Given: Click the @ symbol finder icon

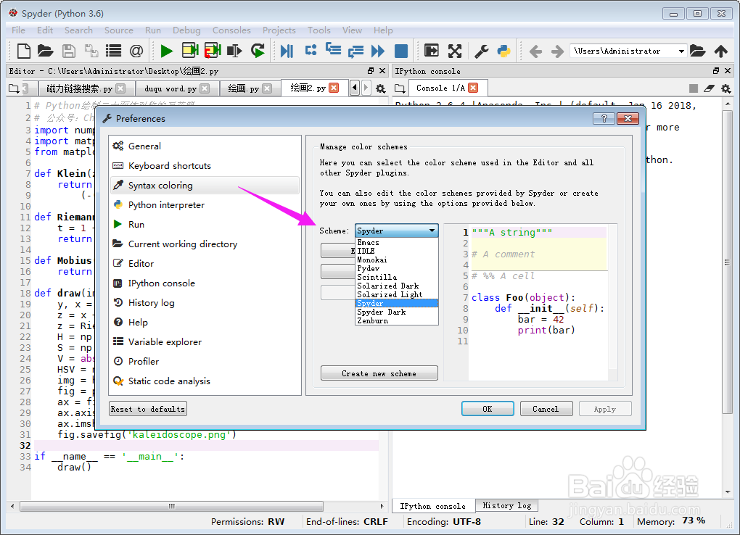Looking at the screenshot, I should coord(136,51).
